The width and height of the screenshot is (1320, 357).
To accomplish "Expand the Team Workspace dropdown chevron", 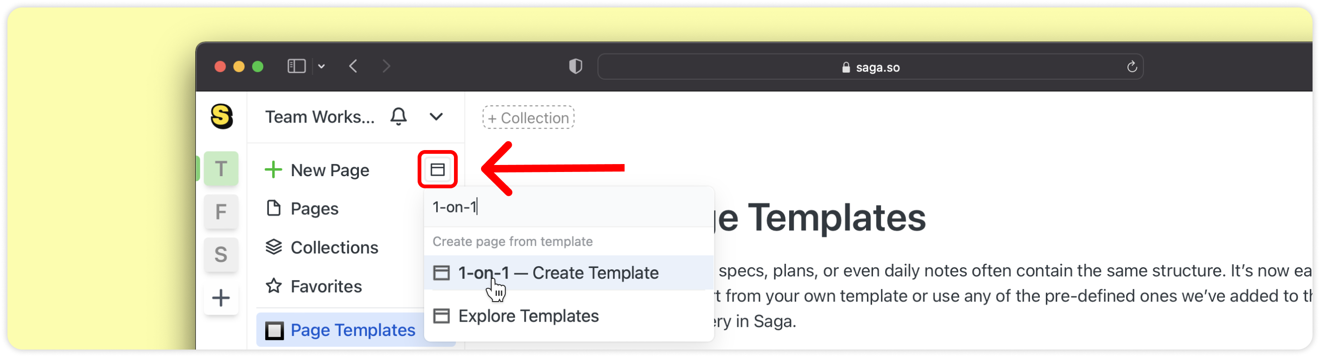I will click(436, 117).
